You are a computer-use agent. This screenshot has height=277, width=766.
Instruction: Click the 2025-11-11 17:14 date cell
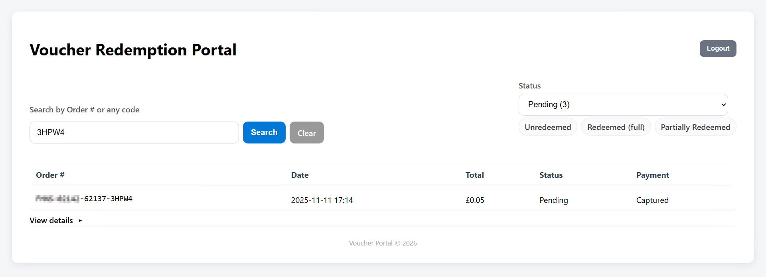point(322,200)
